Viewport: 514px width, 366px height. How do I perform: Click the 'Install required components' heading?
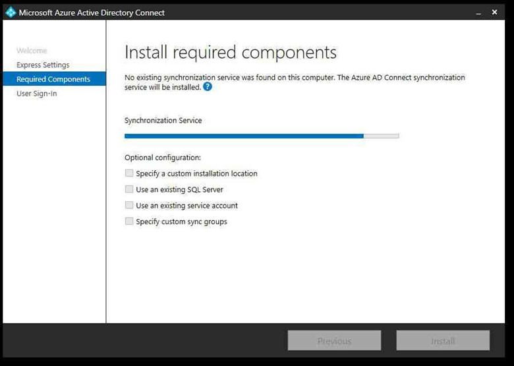tap(231, 53)
